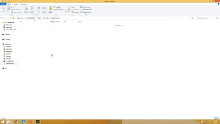The height and width of the screenshot is (124, 220).
Task: Click the refresh button beside address bar
Action: point(192,18)
